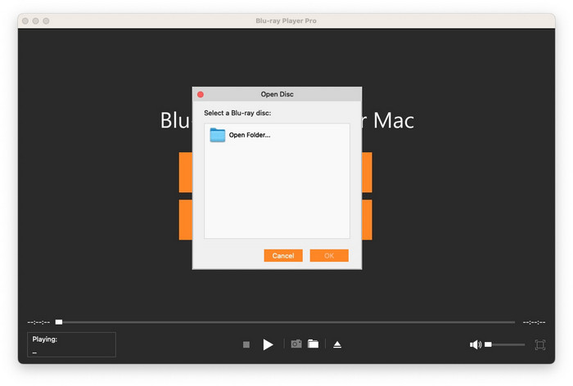The width and height of the screenshot is (573, 386).
Task: Click the progress bar handle at start
Action: (x=58, y=322)
